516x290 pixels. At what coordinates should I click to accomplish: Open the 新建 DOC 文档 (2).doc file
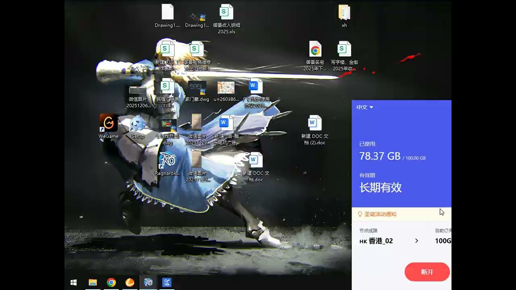pyautogui.click(x=315, y=123)
